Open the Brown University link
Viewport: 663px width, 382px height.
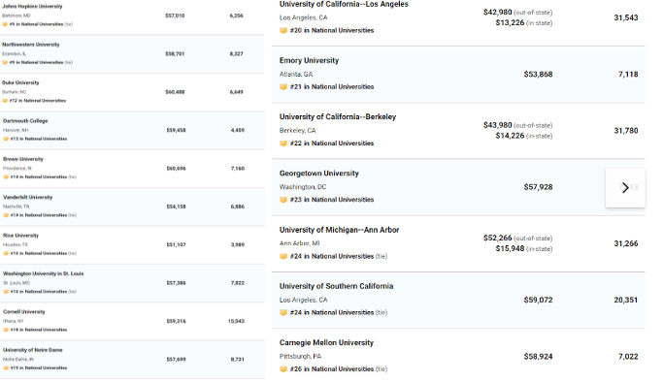click(x=23, y=159)
